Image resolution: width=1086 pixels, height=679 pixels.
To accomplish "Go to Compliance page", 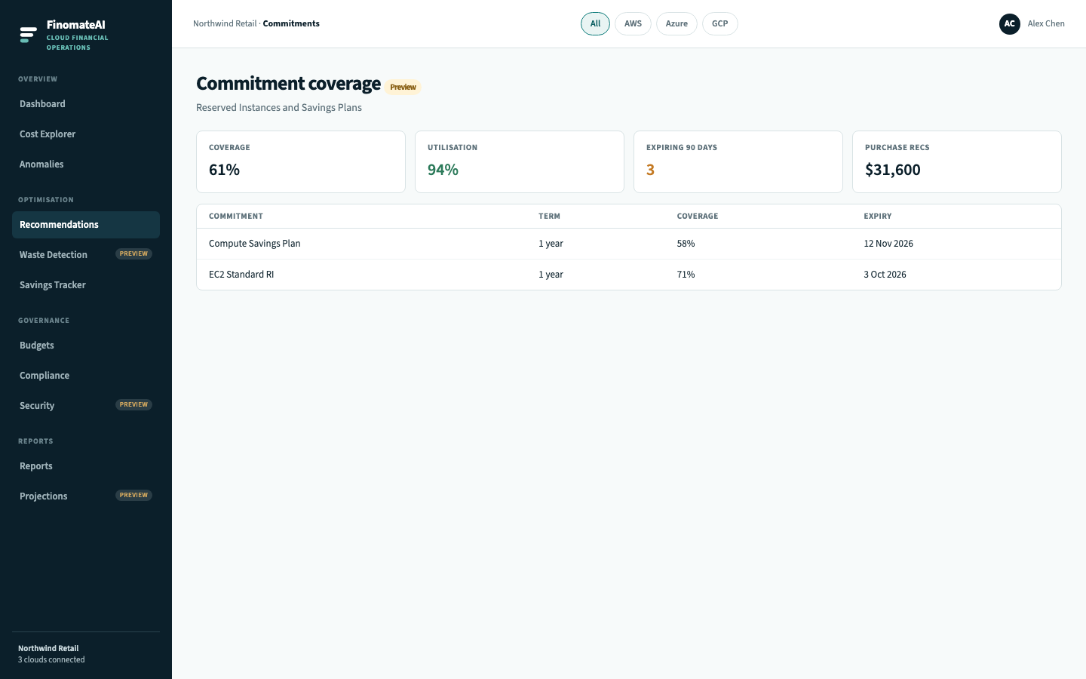I will pyautogui.click(x=86, y=376).
